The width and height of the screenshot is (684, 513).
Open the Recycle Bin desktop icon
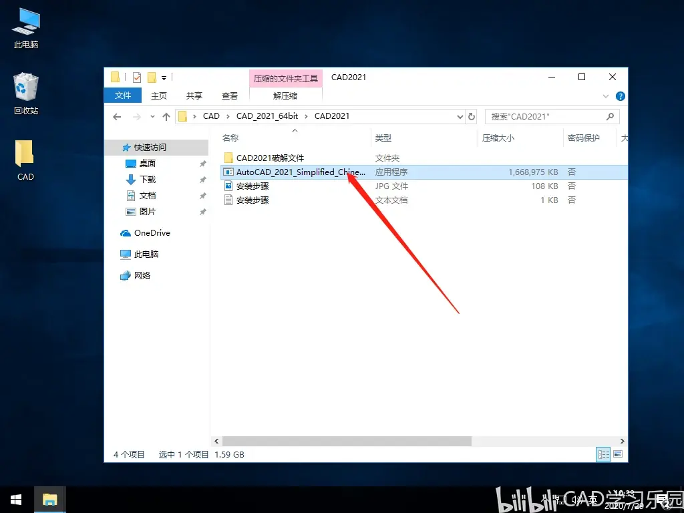pyautogui.click(x=26, y=94)
